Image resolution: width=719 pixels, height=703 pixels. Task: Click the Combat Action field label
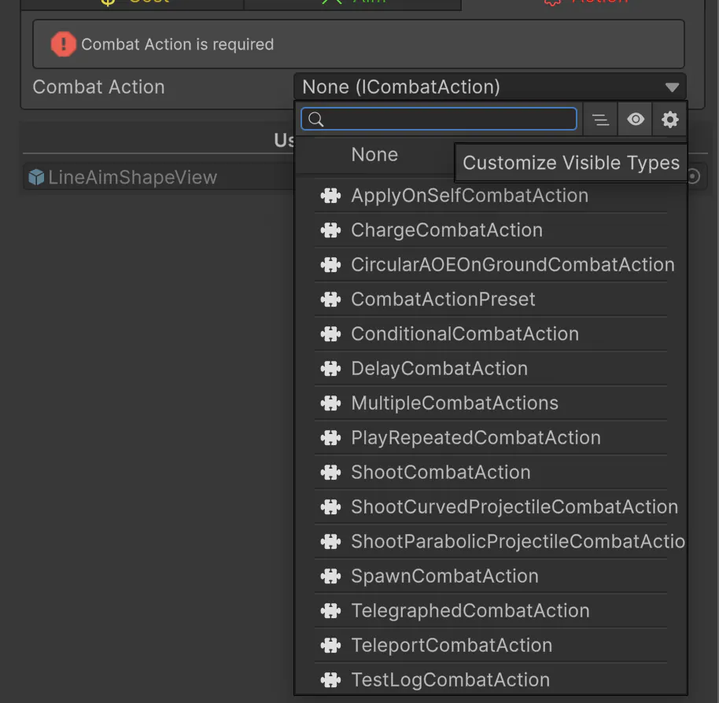[x=98, y=86]
